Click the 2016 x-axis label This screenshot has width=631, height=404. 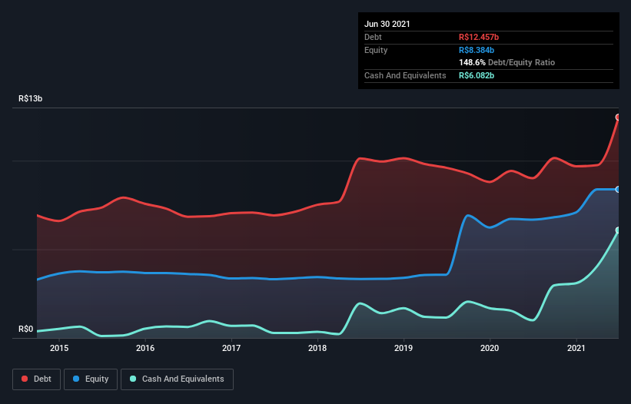pyautogui.click(x=145, y=348)
